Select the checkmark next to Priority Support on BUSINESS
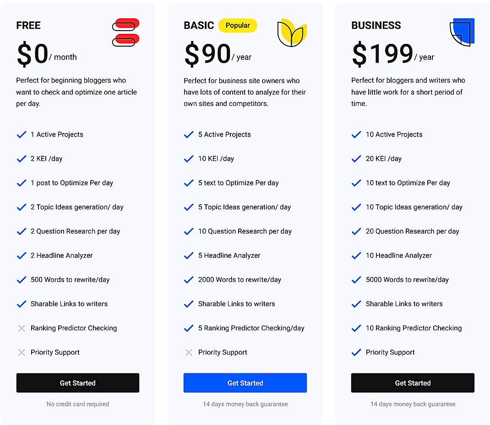 coord(356,352)
